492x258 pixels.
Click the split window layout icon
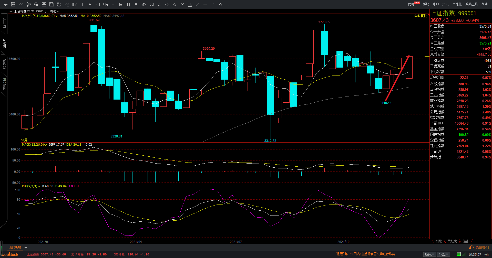coord(190,5)
